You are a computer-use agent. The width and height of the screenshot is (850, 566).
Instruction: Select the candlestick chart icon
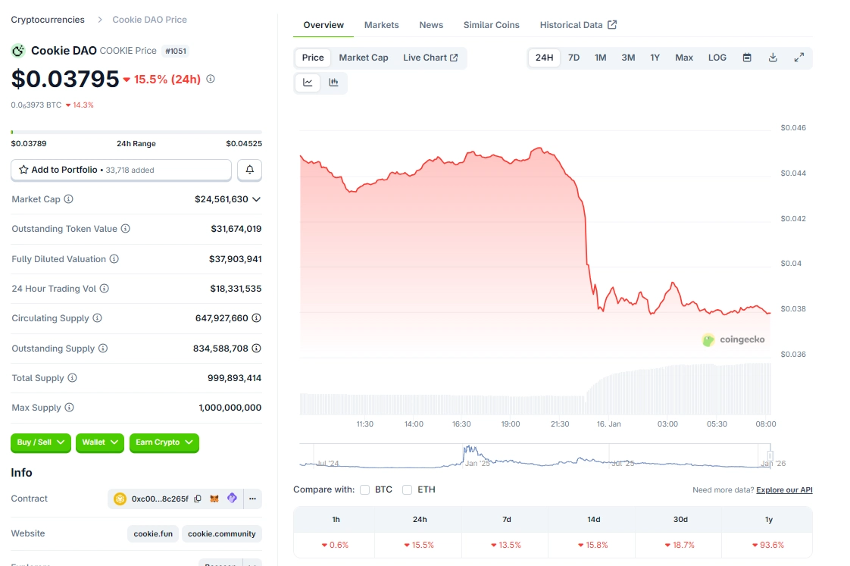tap(333, 83)
